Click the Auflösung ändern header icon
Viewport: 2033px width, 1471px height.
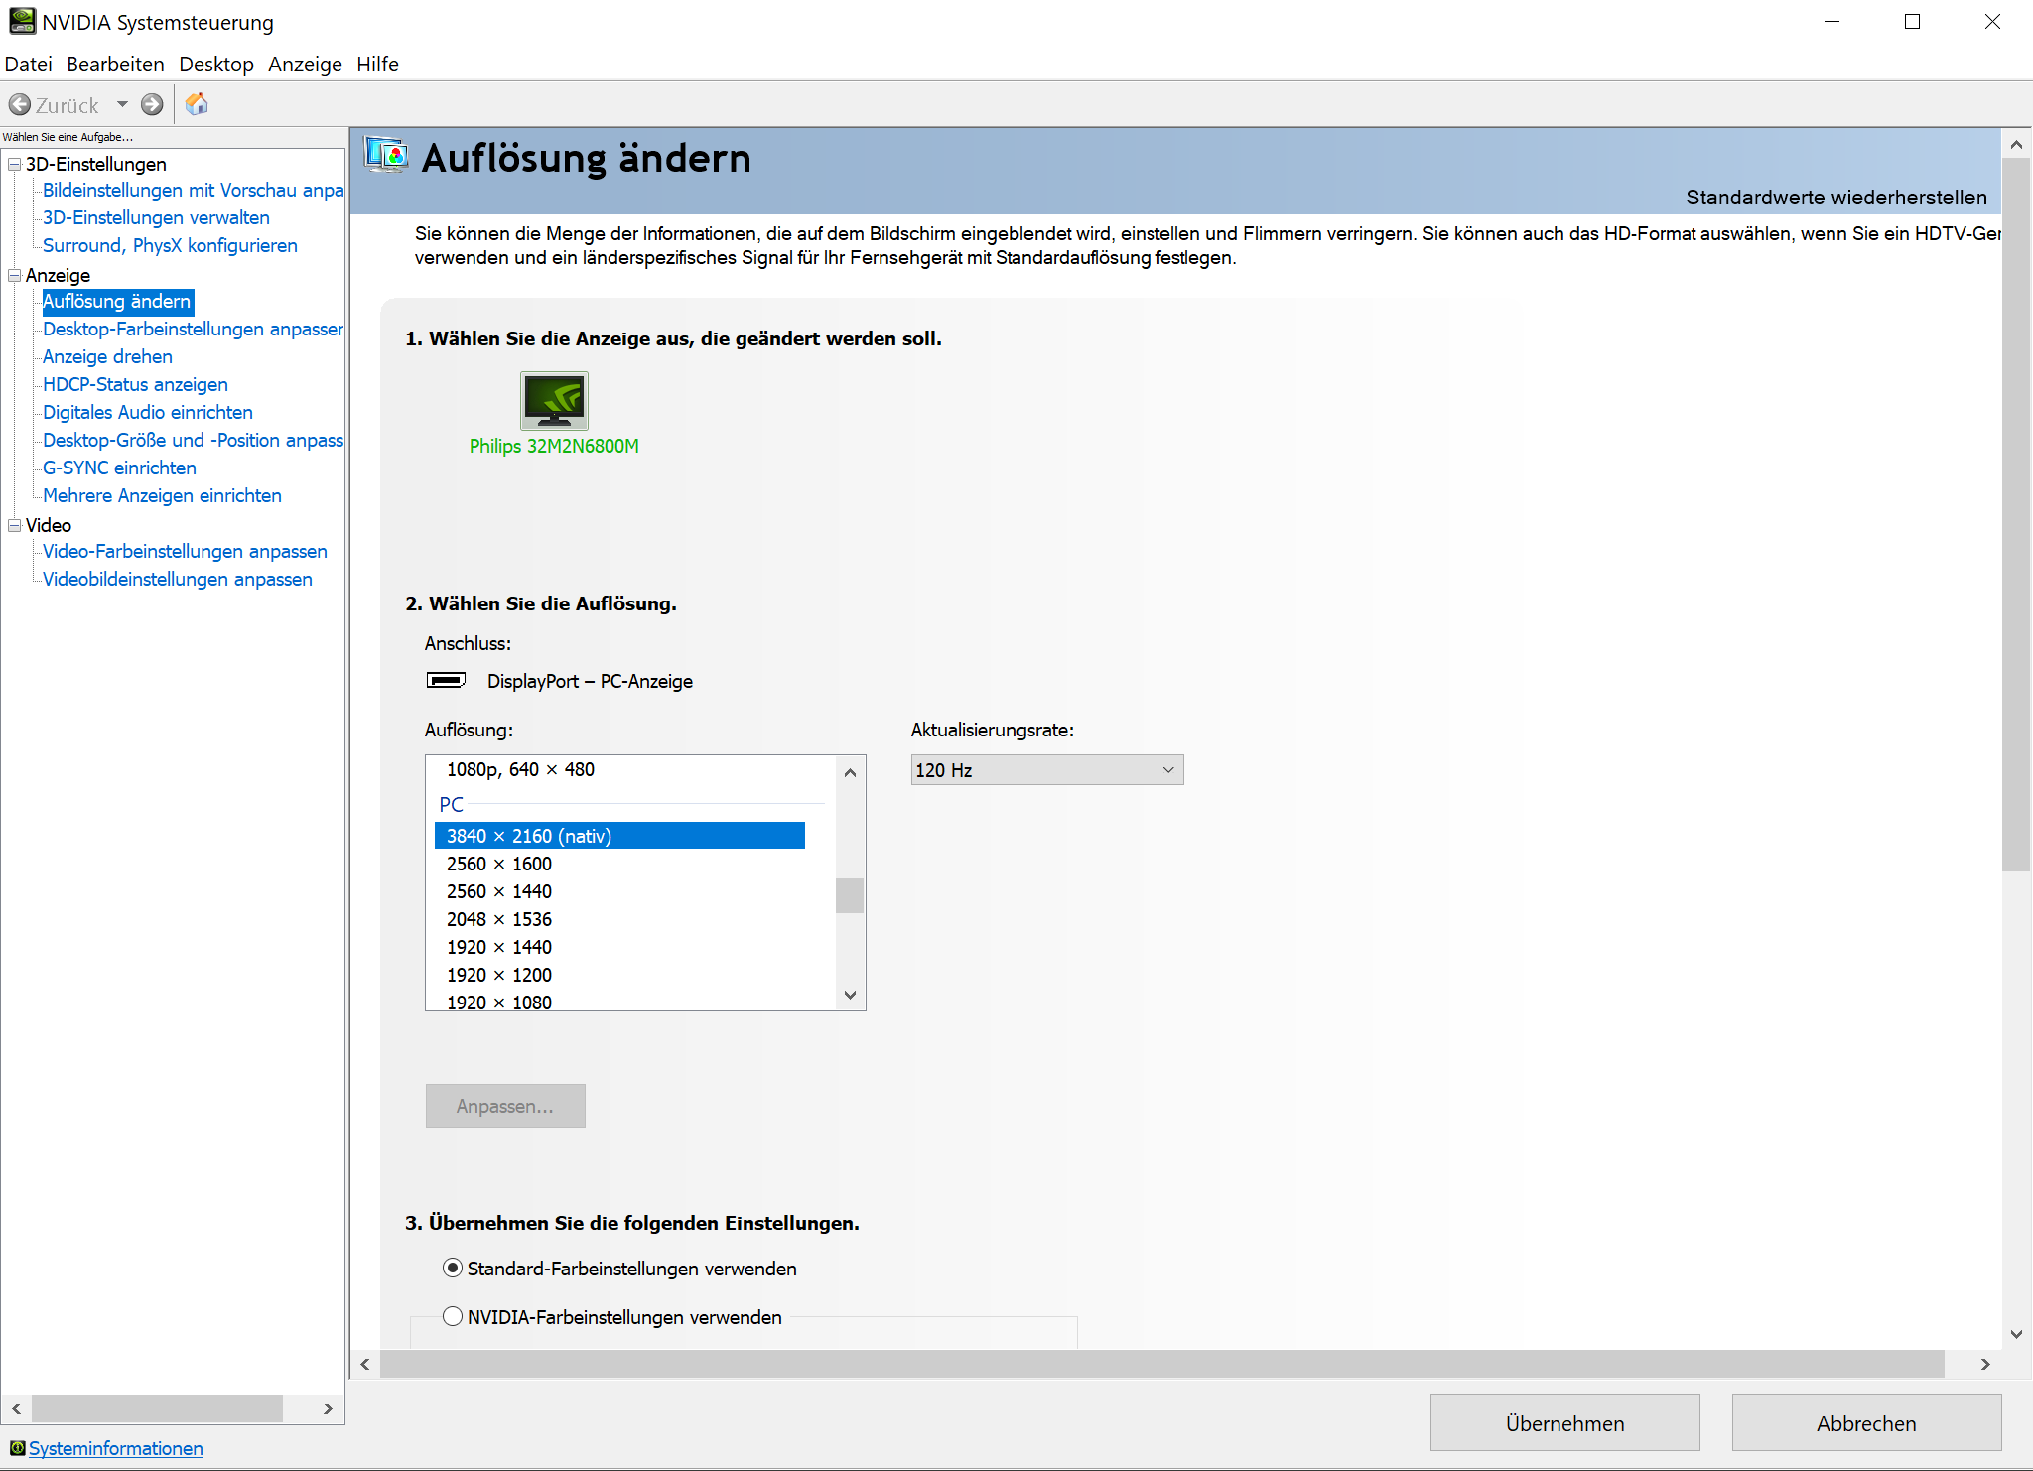point(386,156)
